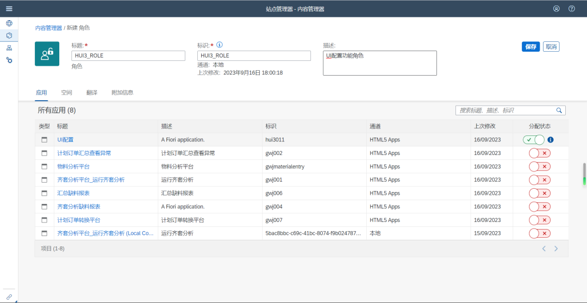Go to previous page arrow
Viewport: 587px width, 303px height.
click(544, 249)
